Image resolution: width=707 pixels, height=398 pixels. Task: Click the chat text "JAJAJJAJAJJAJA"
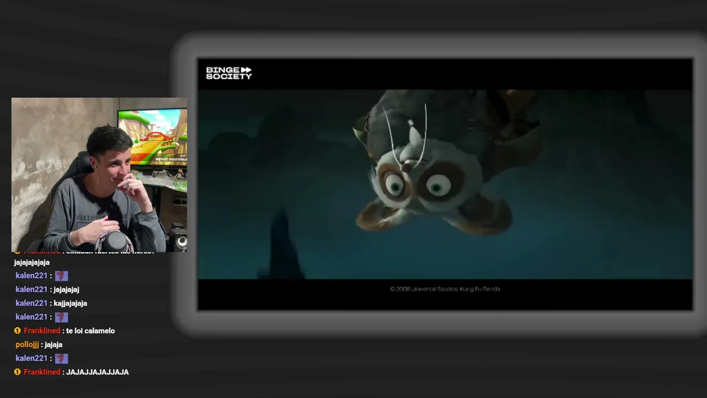coord(97,372)
